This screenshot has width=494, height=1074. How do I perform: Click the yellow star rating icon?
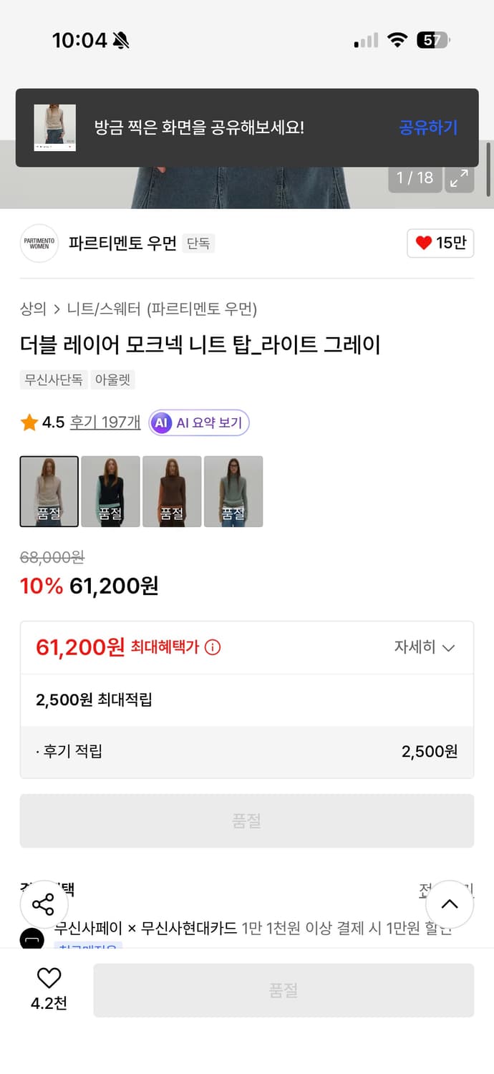[x=29, y=422]
